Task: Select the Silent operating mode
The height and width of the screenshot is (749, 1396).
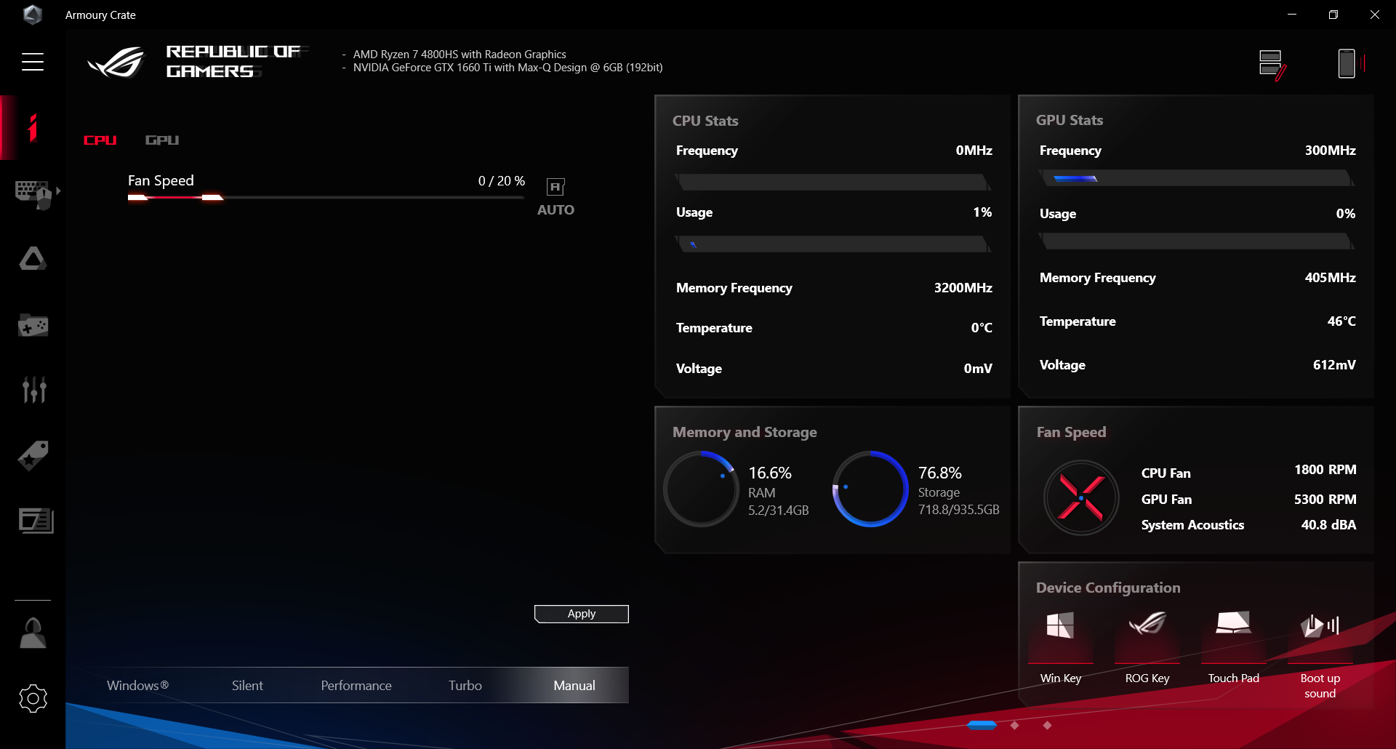Action: pyautogui.click(x=247, y=686)
